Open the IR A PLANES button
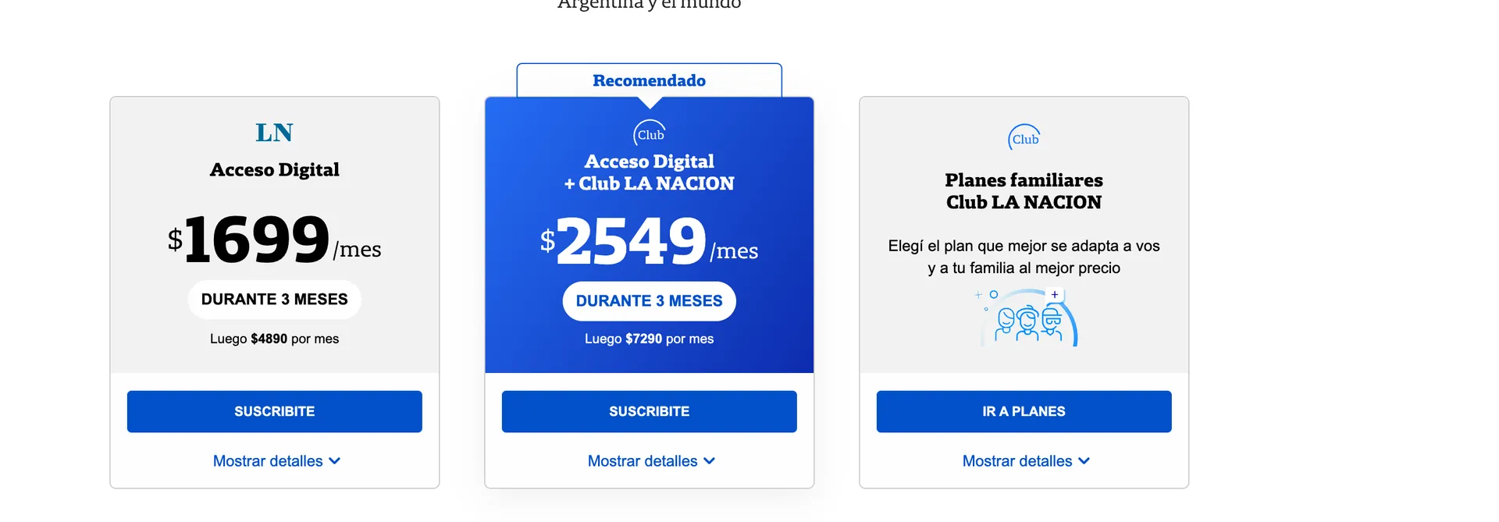The height and width of the screenshot is (522, 1499). pyautogui.click(x=1024, y=411)
